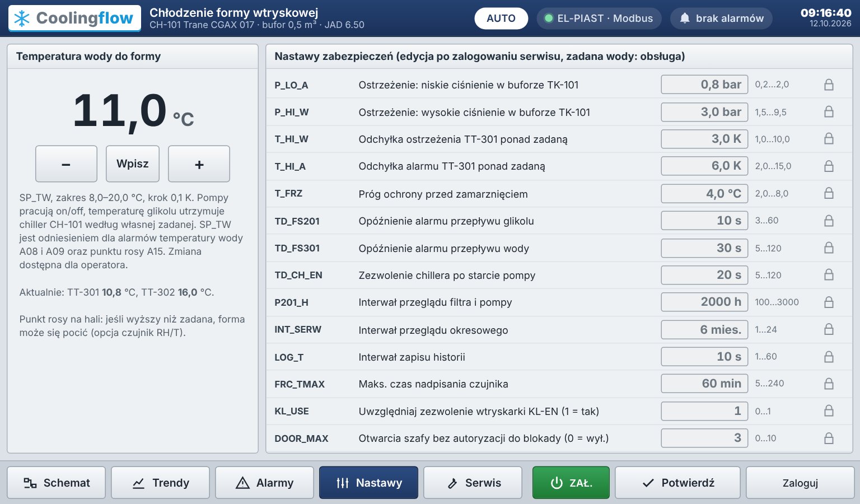Click the FRC_TMAX value field 60 min

pos(704,384)
